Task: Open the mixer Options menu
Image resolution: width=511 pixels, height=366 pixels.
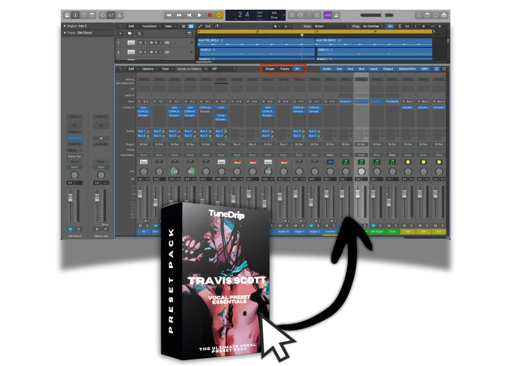Action: 147,69
